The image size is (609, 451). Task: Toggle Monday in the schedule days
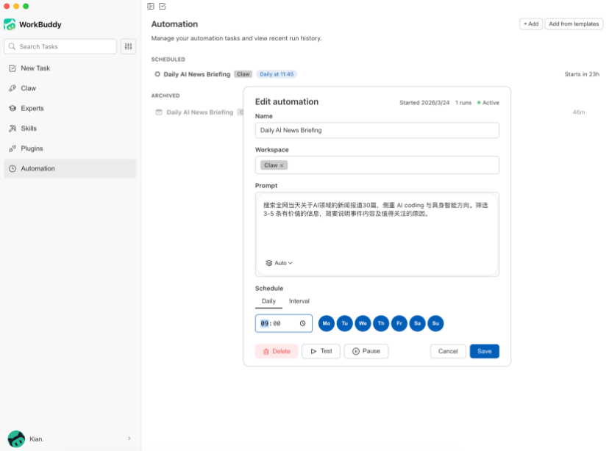tap(327, 323)
